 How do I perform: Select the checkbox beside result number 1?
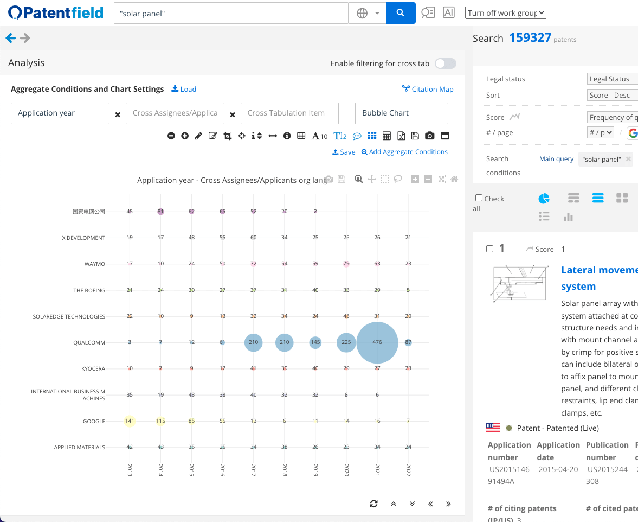pyautogui.click(x=489, y=248)
